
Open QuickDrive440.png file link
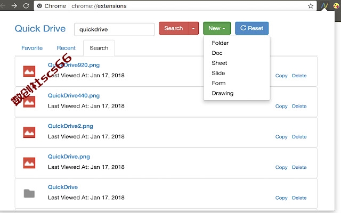point(74,96)
